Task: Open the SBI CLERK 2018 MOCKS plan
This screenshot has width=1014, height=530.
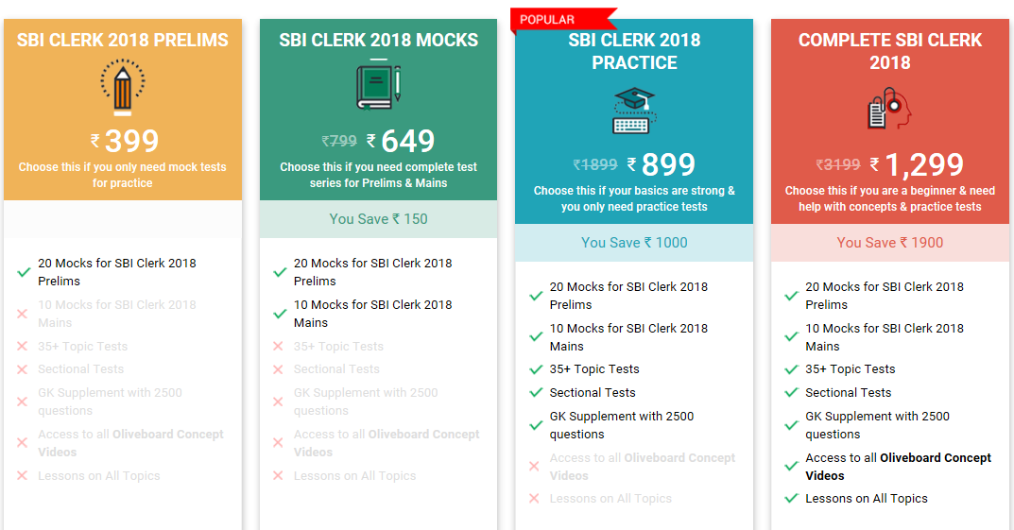Action: click(x=378, y=41)
